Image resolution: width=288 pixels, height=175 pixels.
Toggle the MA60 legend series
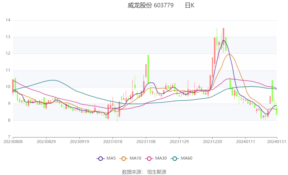tap(181, 158)
